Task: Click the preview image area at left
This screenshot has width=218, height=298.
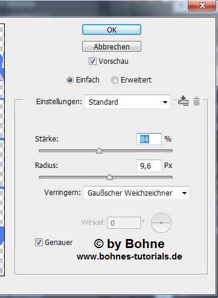Action: coord(2,149)
